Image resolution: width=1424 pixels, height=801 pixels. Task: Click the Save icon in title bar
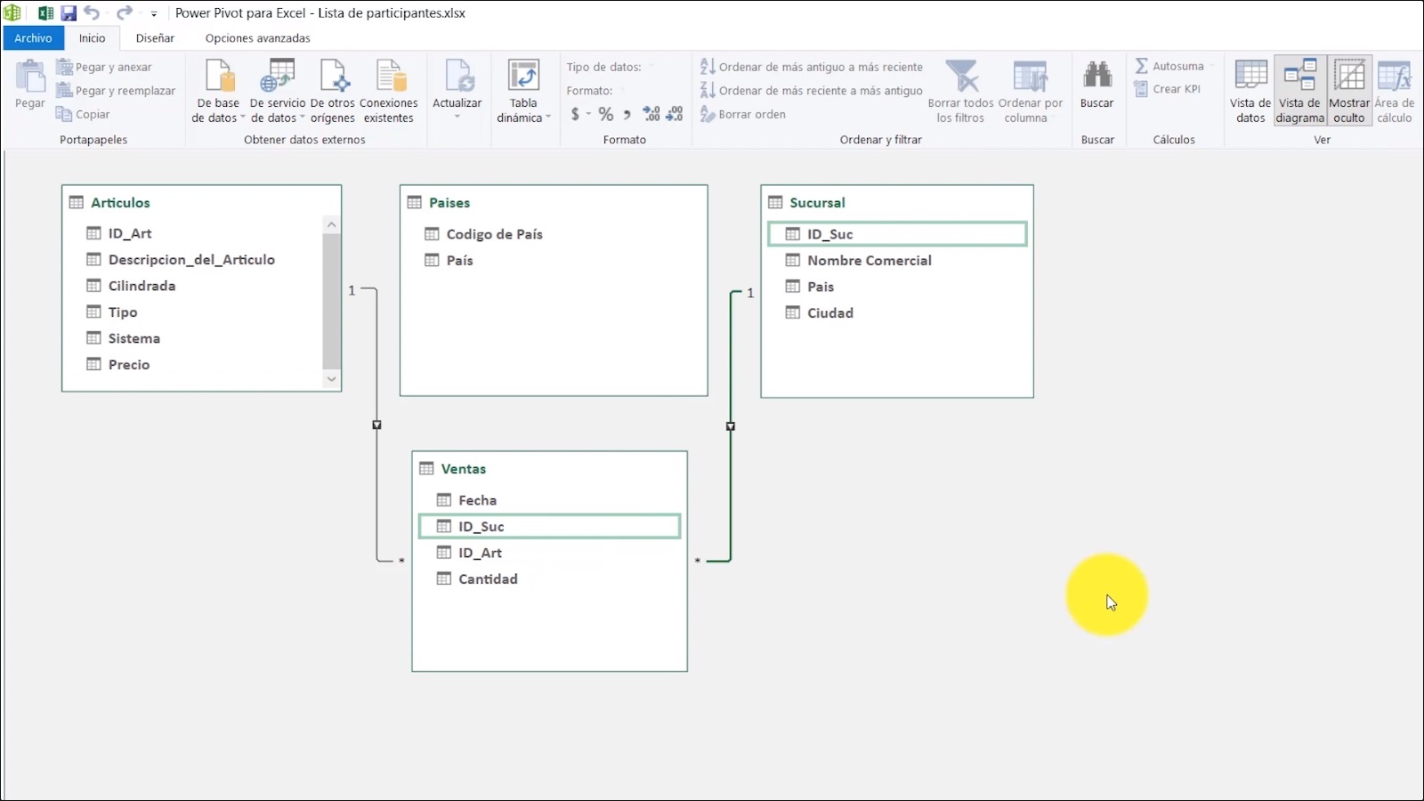(x=69, y=13)
